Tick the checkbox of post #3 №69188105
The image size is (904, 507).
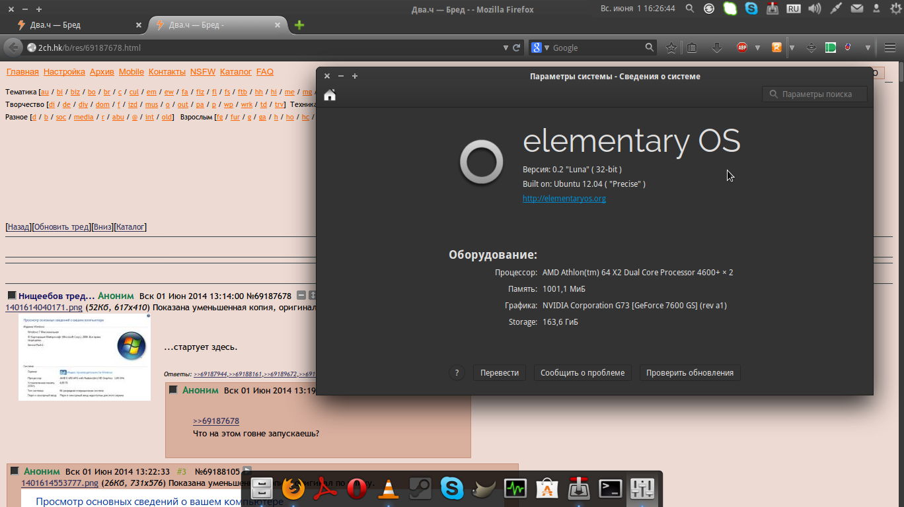15,471
